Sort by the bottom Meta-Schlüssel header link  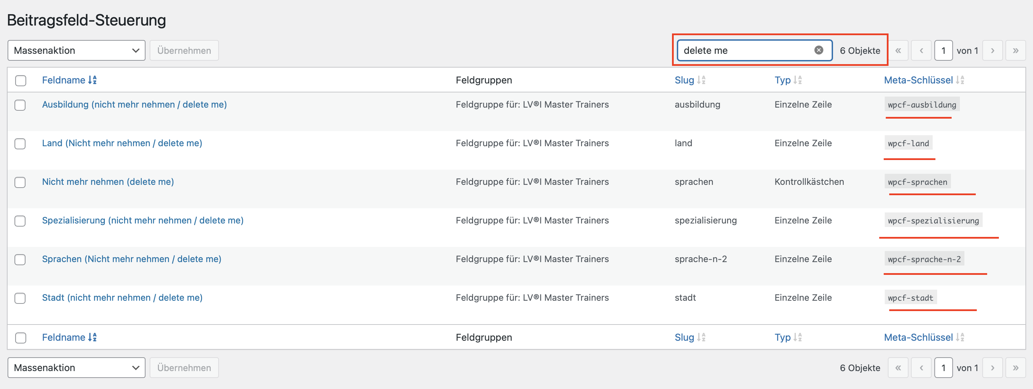(918, 337)
